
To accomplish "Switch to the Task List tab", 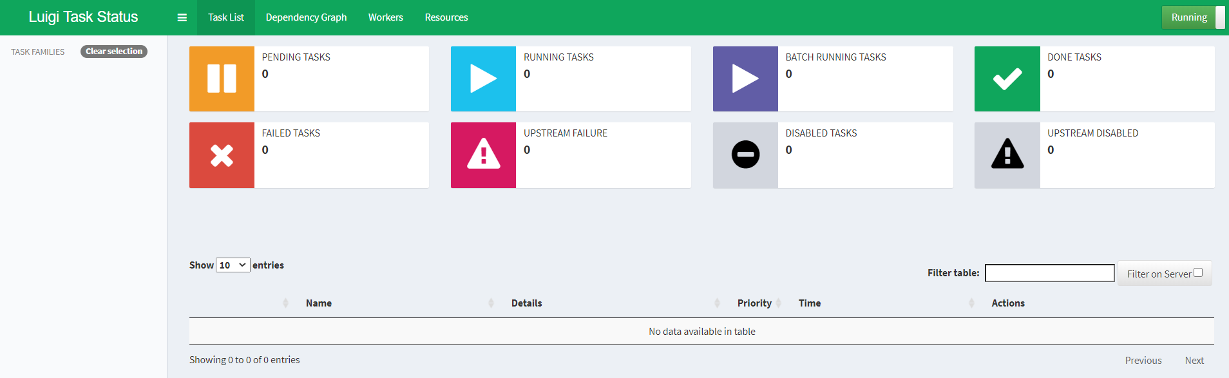I will click(226, 17).
